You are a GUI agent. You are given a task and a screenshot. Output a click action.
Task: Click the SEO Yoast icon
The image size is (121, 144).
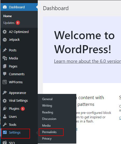[x=5, y=142]
